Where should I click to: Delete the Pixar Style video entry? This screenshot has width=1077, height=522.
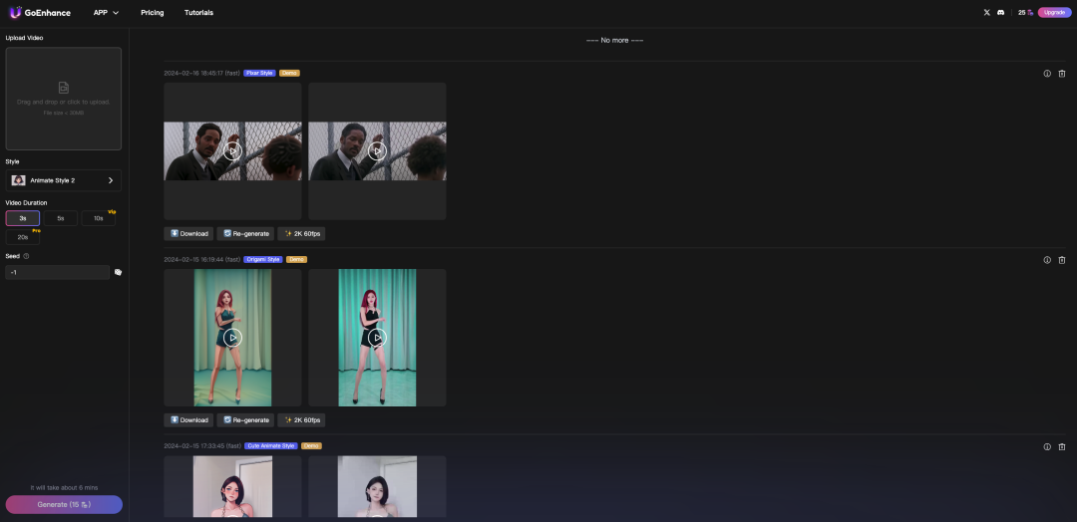coord(1061,73)
